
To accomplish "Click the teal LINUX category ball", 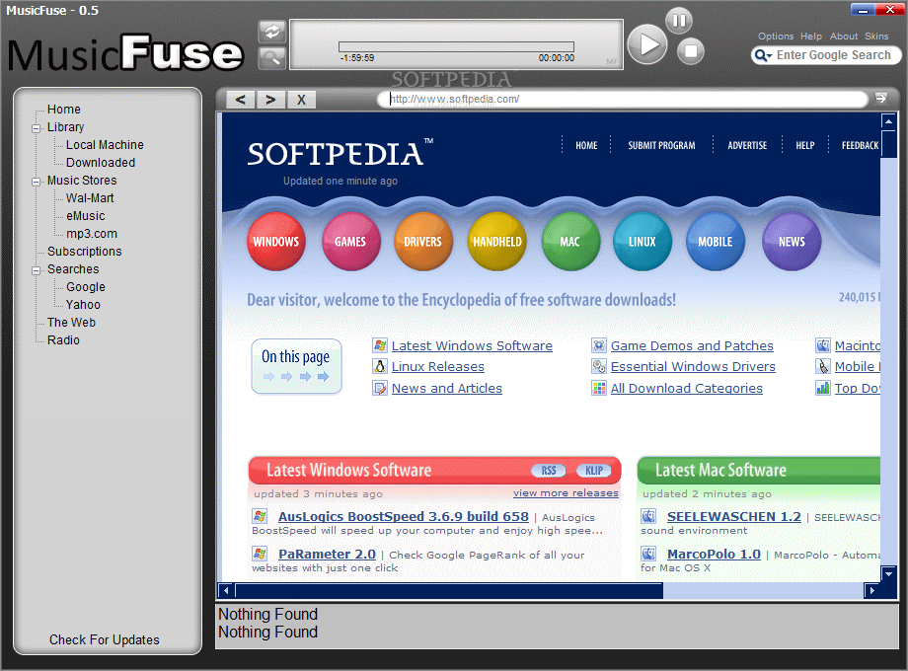I will pyautogui.click(x=643, y=242).
